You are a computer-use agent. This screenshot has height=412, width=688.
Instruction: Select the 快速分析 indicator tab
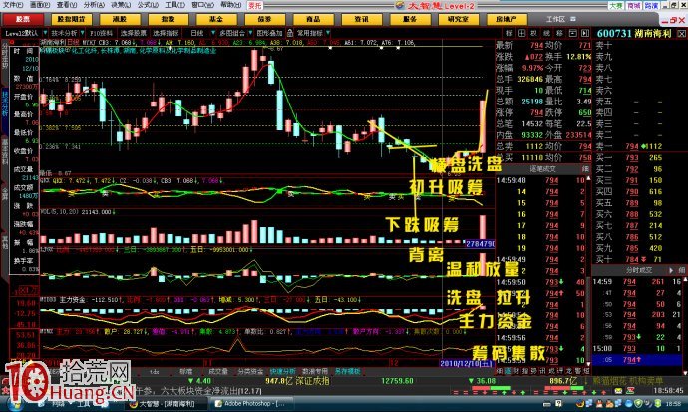pos(282,371)
